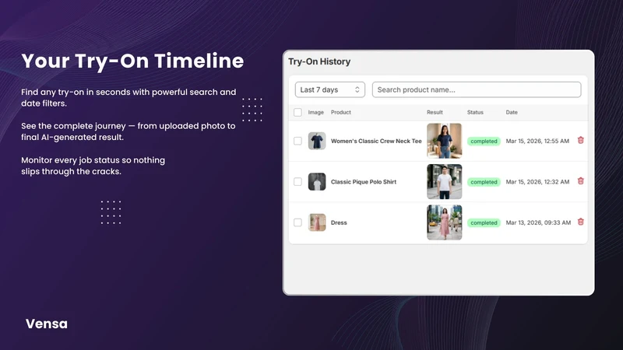The image size is (623, 350).
Task: Click the Result column header
Action: 435,112
